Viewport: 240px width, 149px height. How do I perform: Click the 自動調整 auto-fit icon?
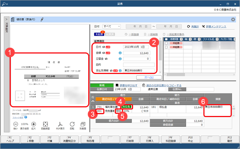pos(45,124)
